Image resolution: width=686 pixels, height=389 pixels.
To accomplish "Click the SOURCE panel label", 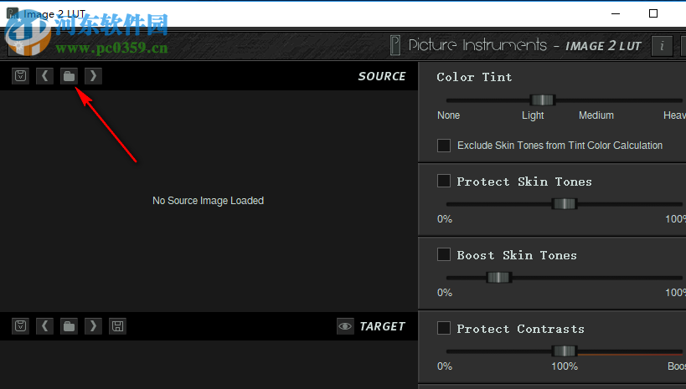I will coord(382,76).
